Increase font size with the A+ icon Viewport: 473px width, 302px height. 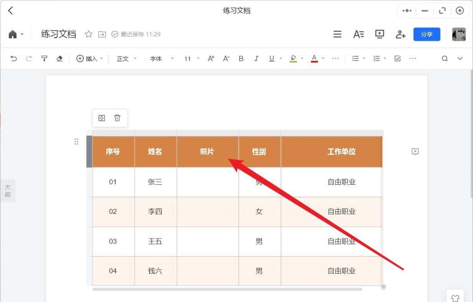click(211, 58)
